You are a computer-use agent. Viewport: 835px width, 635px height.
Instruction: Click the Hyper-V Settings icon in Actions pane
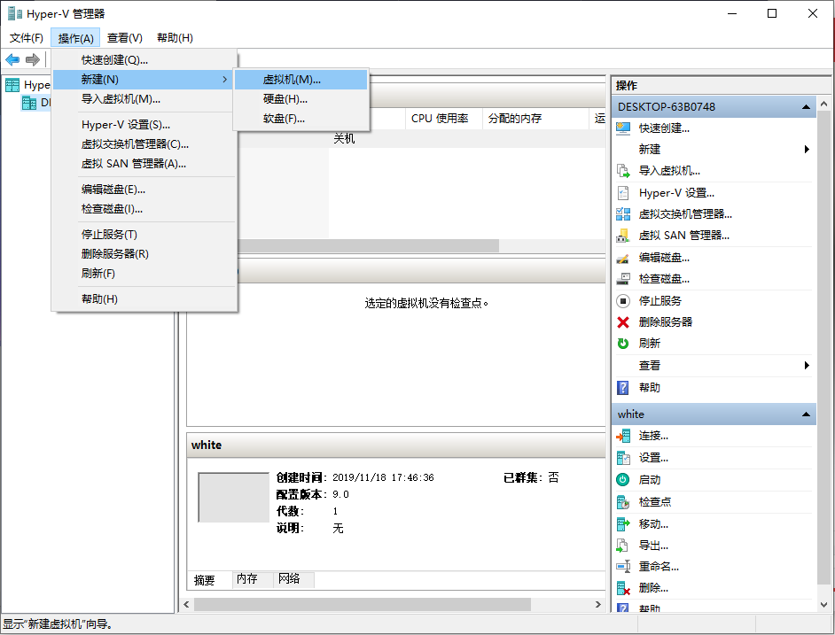tap(623, 193)
